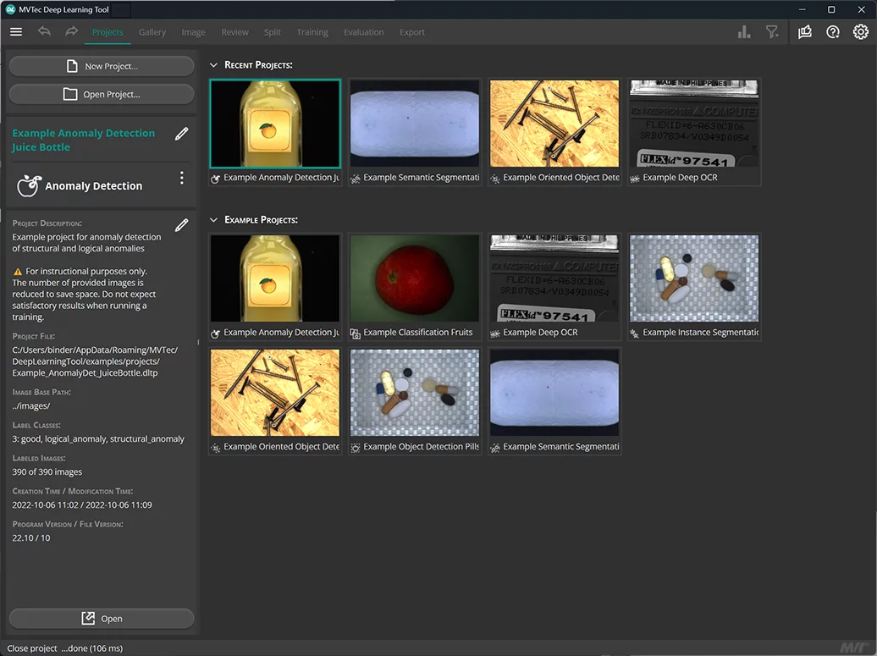Edit project name with pencil icon
This screenshot has height=656, width=877.
[x=181, y=134]
